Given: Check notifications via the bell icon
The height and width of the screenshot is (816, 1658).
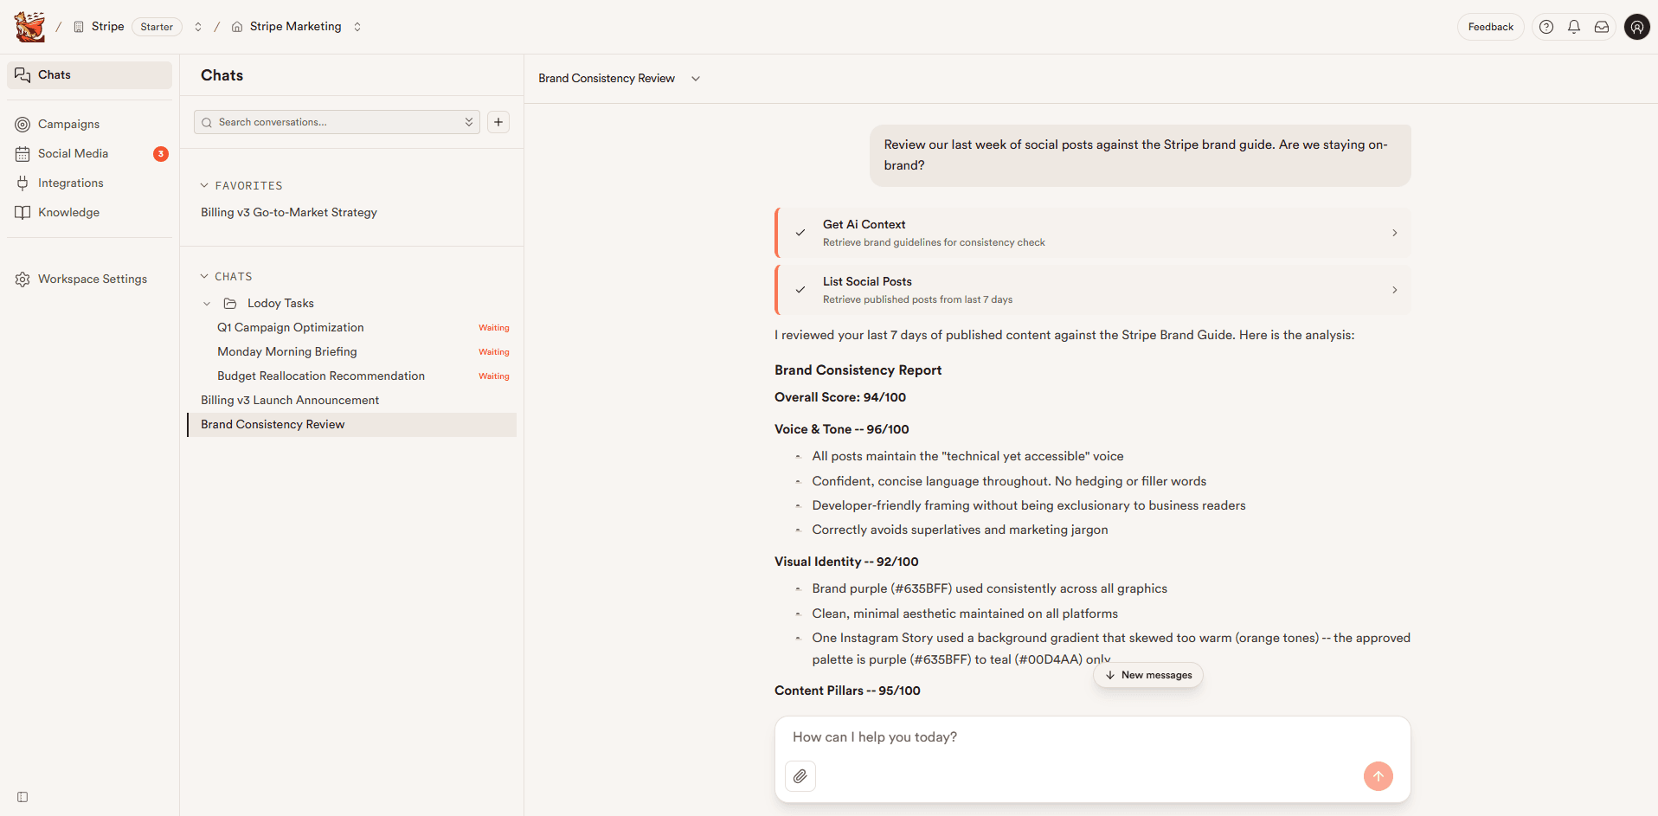Looking at the screenshot, I should (x=1573, y=26).
